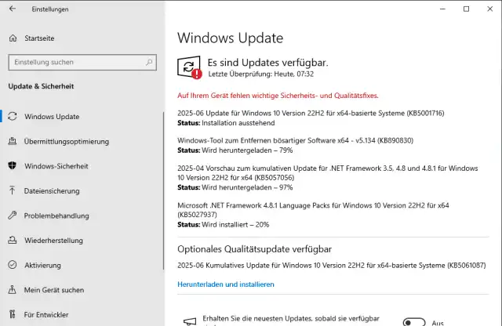Minimize the Einstellungen window
Viewport: 502px width, 326px height.
pyautogui.click(x=442, y=9)
